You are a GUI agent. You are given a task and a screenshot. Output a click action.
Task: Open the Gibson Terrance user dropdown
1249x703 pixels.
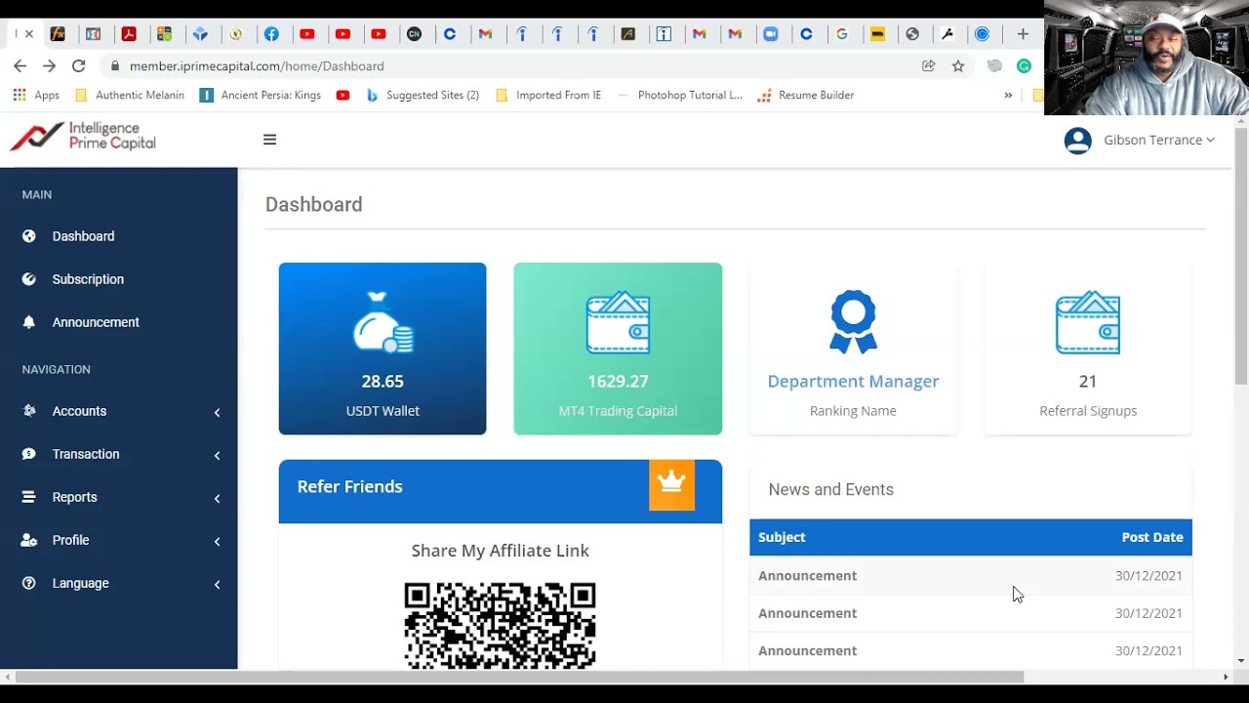1159,140
